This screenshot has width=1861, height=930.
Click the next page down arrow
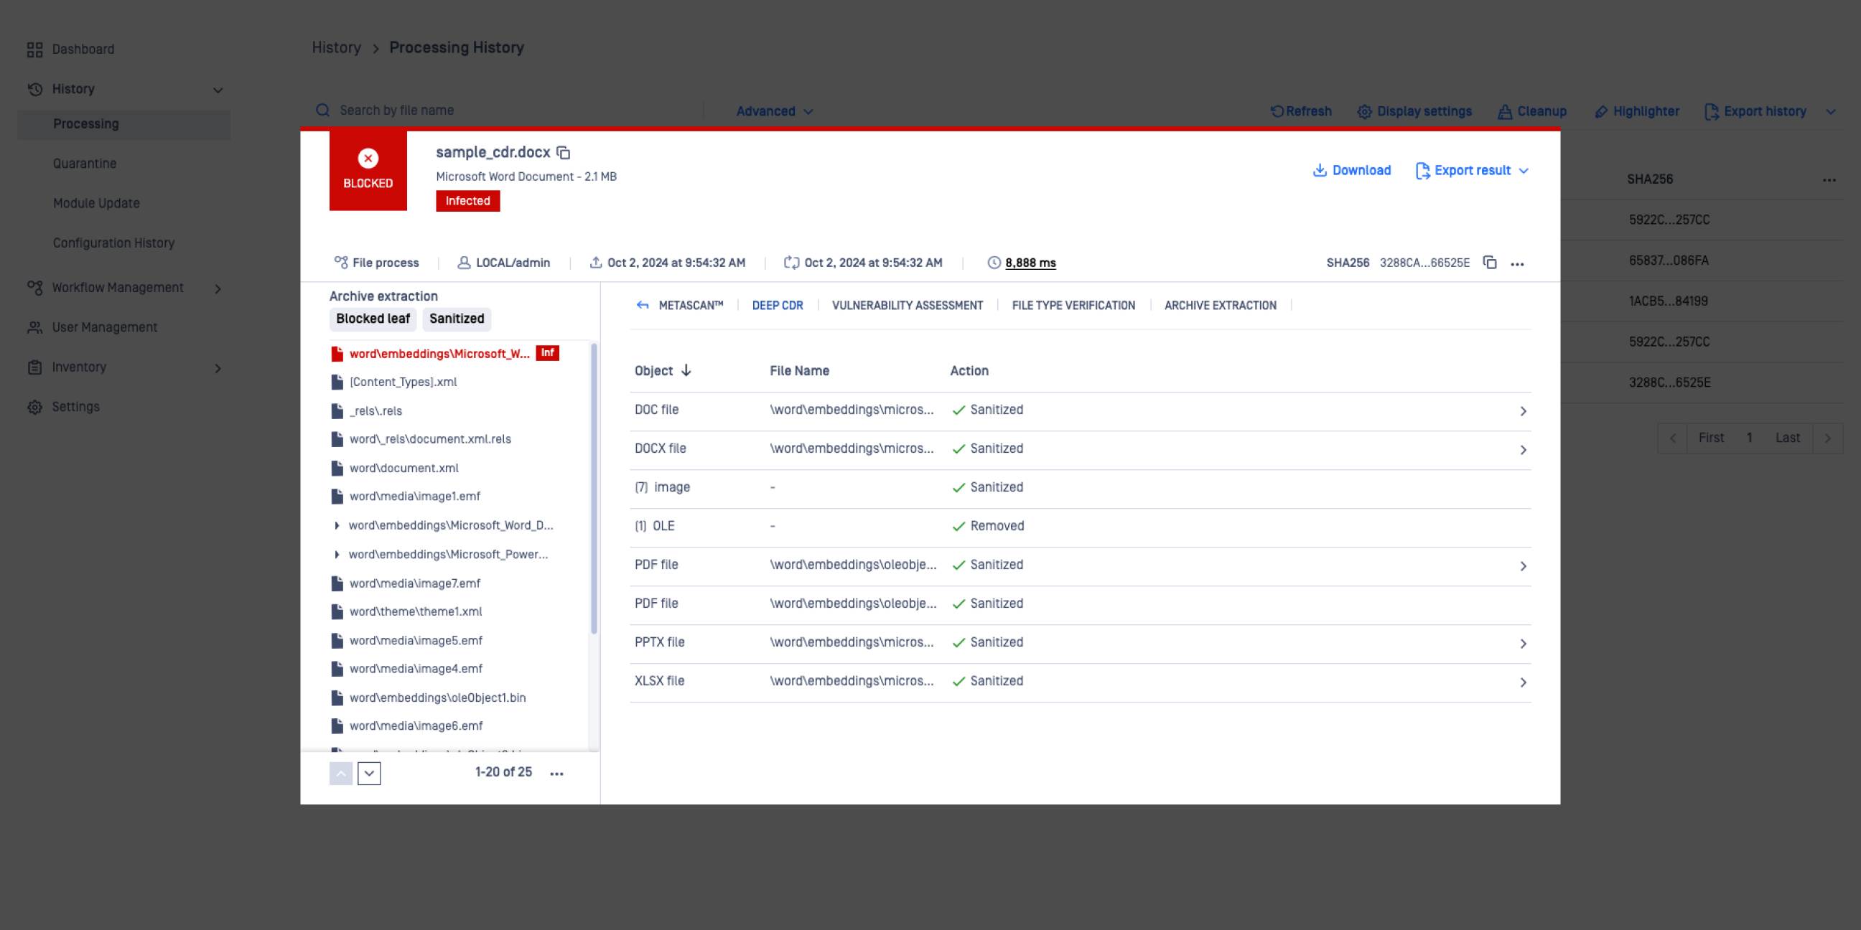tap(369, 774)
